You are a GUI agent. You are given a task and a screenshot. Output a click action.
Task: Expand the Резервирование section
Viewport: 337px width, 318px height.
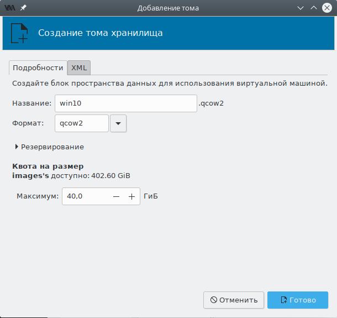(49, 147)
